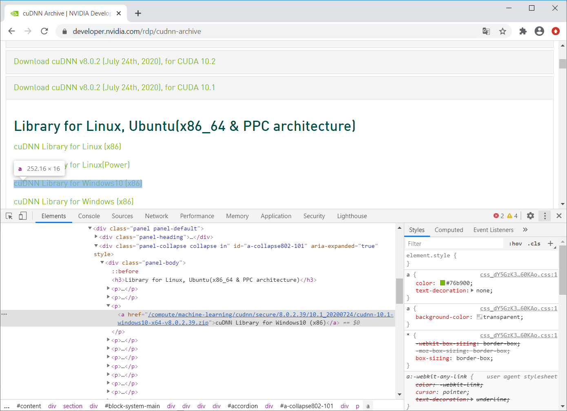Image resolution: width=567 pixels, height=411 pixels.
Task: Add a new style rule plus icon
Action: click(x=551, y=243)
